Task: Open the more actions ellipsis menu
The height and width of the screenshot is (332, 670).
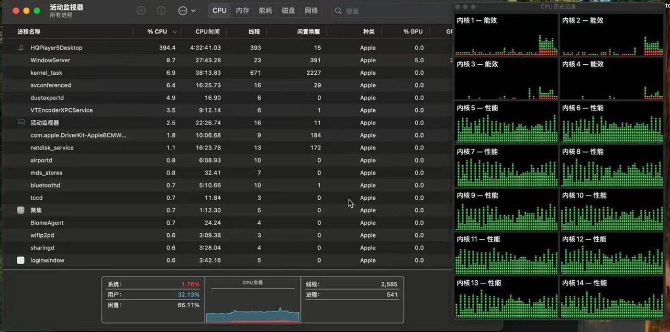Action: [187, 10]
